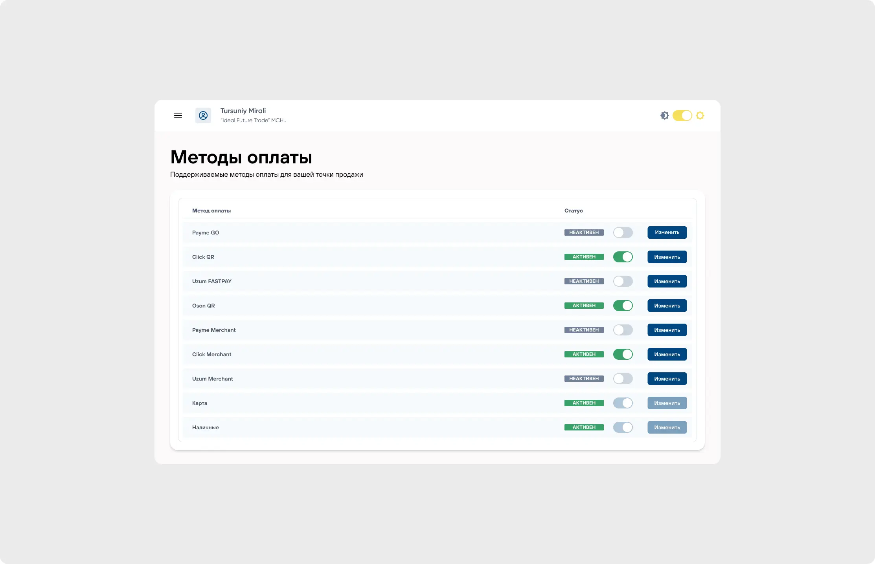Select the Uzum Merchant row name
The width and height of the screenshot is (875, 564).
213,379
